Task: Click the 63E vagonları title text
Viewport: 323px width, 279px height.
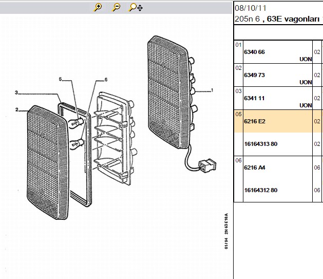Action: point(293,18)
